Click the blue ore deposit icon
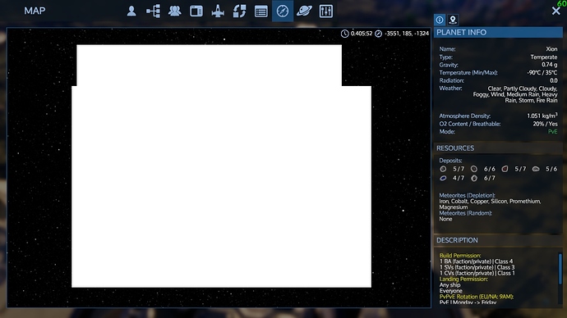 [x=443, y=178]
